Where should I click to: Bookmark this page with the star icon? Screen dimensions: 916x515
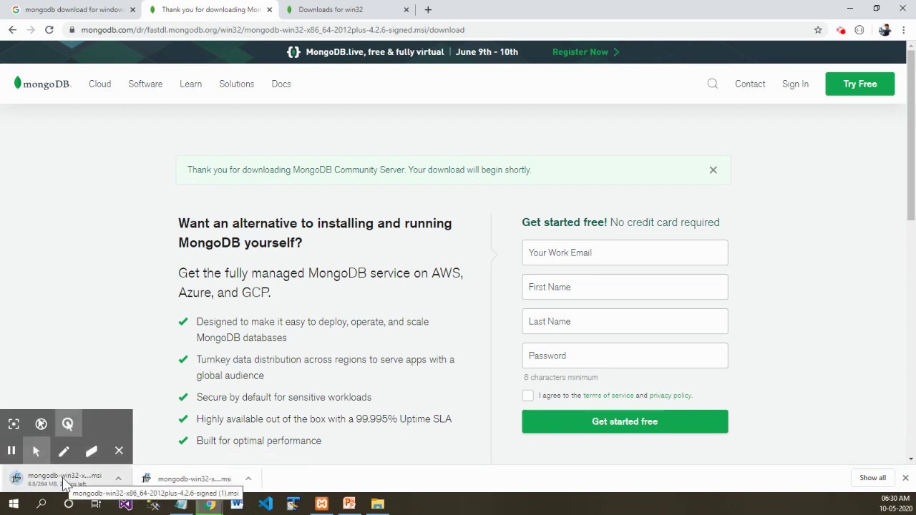pyautogui.click(x=818, y=30)
